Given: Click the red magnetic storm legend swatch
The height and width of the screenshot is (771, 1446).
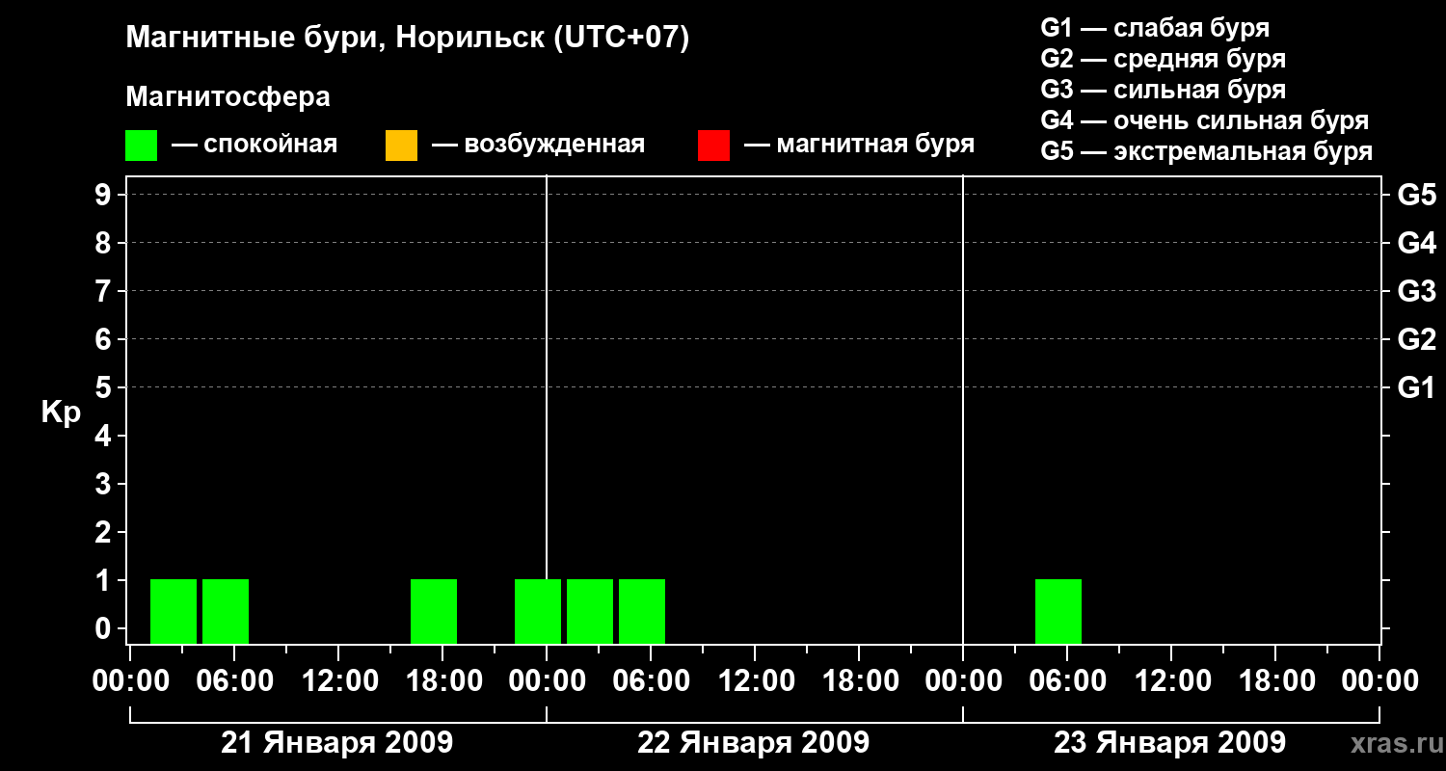Looking at the screenshot, I should pos(713,146).
